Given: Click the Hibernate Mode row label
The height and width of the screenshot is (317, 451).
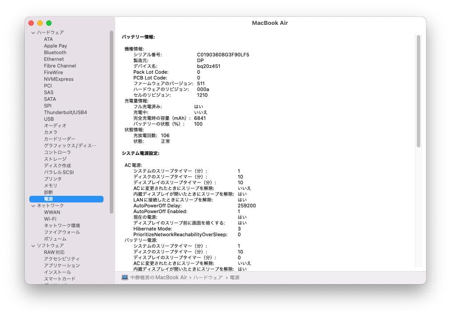Looking at the screenshot, I should 153,229.
